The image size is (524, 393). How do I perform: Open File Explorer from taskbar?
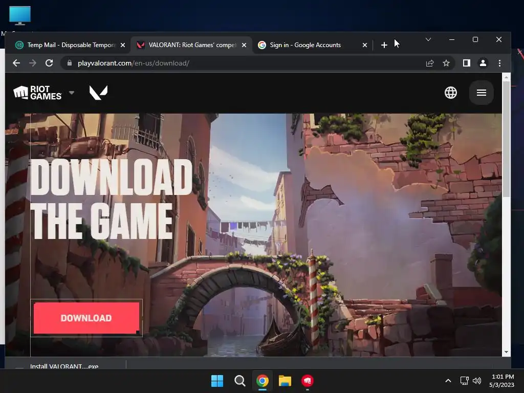(x=285, y=381)
